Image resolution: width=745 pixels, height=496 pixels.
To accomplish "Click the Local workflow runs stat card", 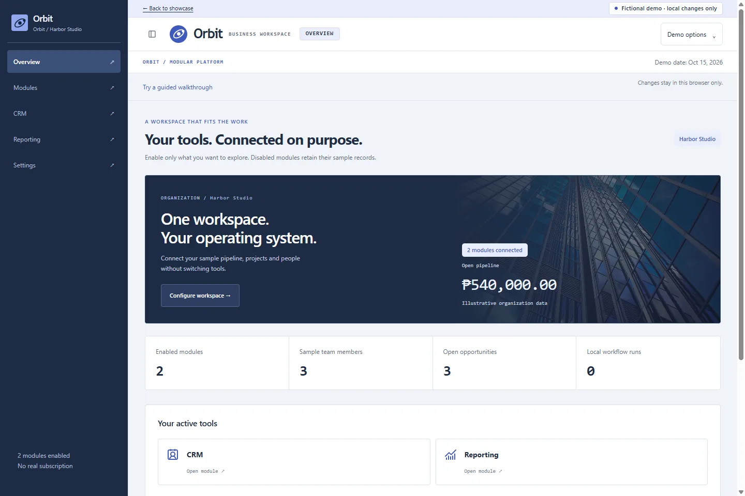I will (648, 363).
